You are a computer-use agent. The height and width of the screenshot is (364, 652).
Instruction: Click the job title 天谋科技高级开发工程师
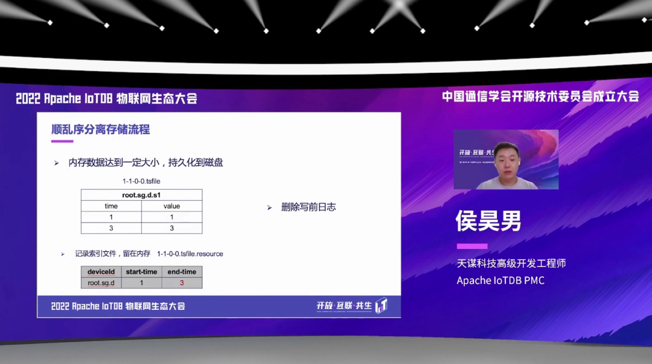(x=511, y=263)
